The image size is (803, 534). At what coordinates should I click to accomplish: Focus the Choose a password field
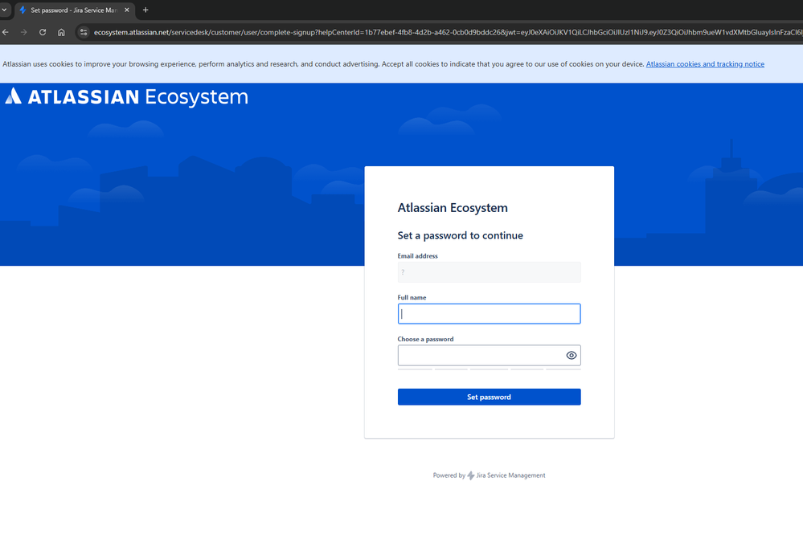click(x=489, y=355)
